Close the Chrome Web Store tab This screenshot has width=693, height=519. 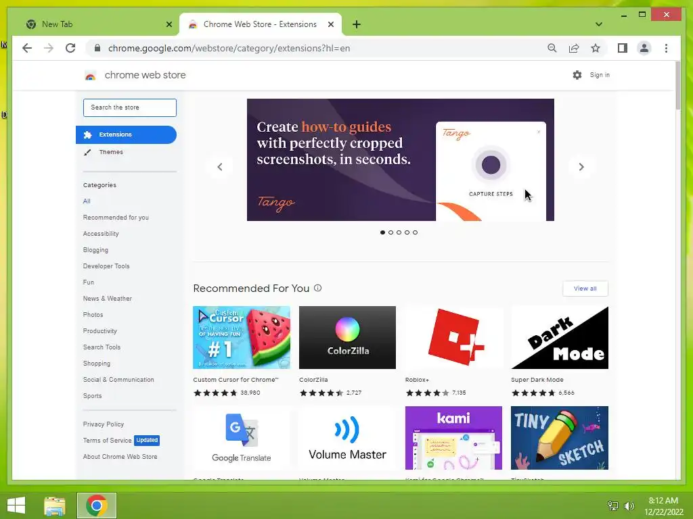(330, 25)
